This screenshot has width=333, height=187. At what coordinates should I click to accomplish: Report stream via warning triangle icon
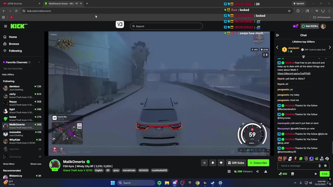coord(266,171)
